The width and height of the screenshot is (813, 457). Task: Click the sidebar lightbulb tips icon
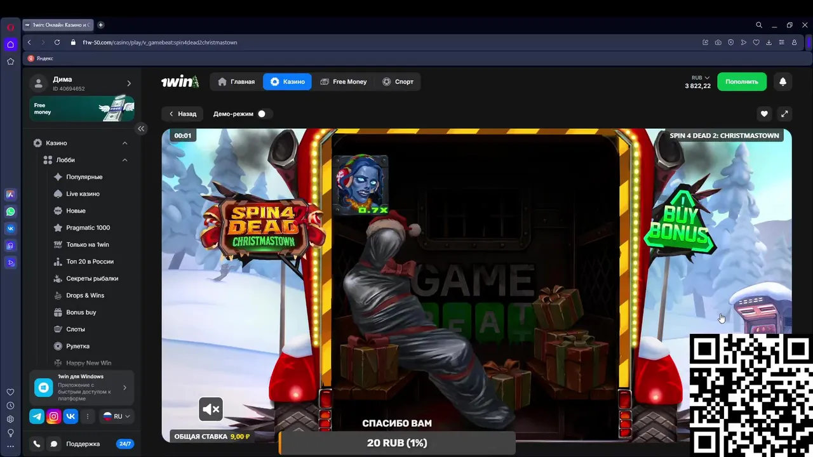[x=10, y=433]
